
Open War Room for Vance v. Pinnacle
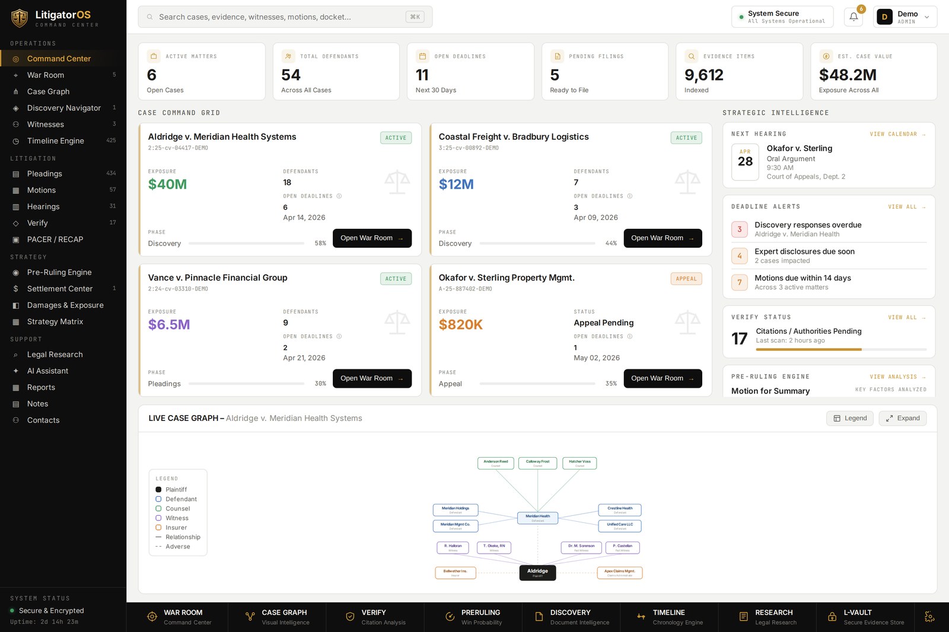372,379
